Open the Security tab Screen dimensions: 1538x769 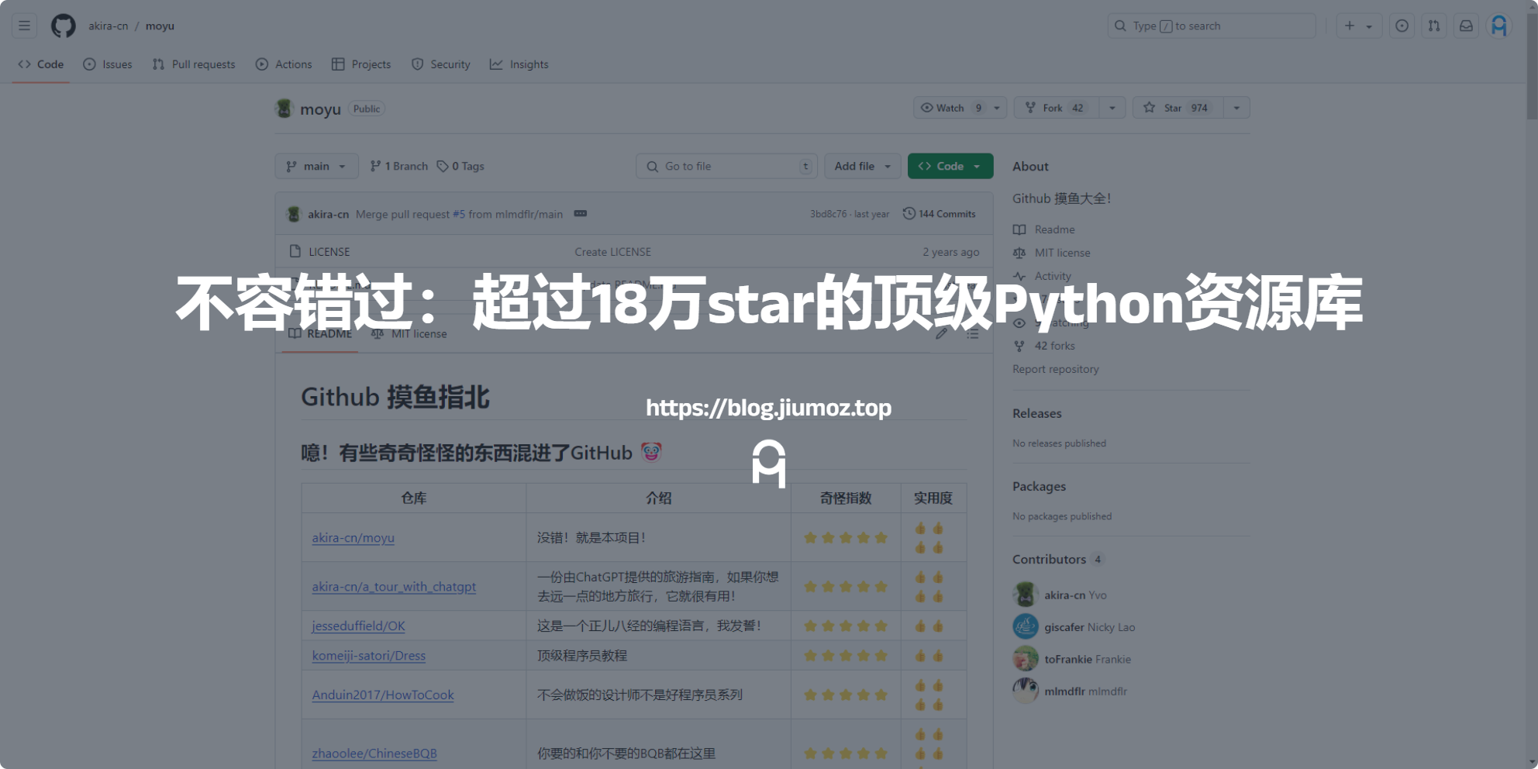441,64
